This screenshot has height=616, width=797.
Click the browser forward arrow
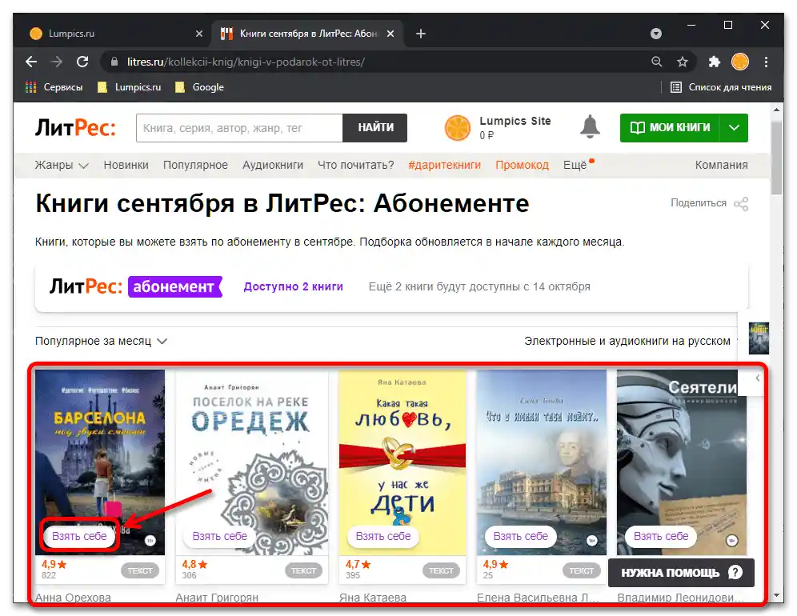coord(57,62)
